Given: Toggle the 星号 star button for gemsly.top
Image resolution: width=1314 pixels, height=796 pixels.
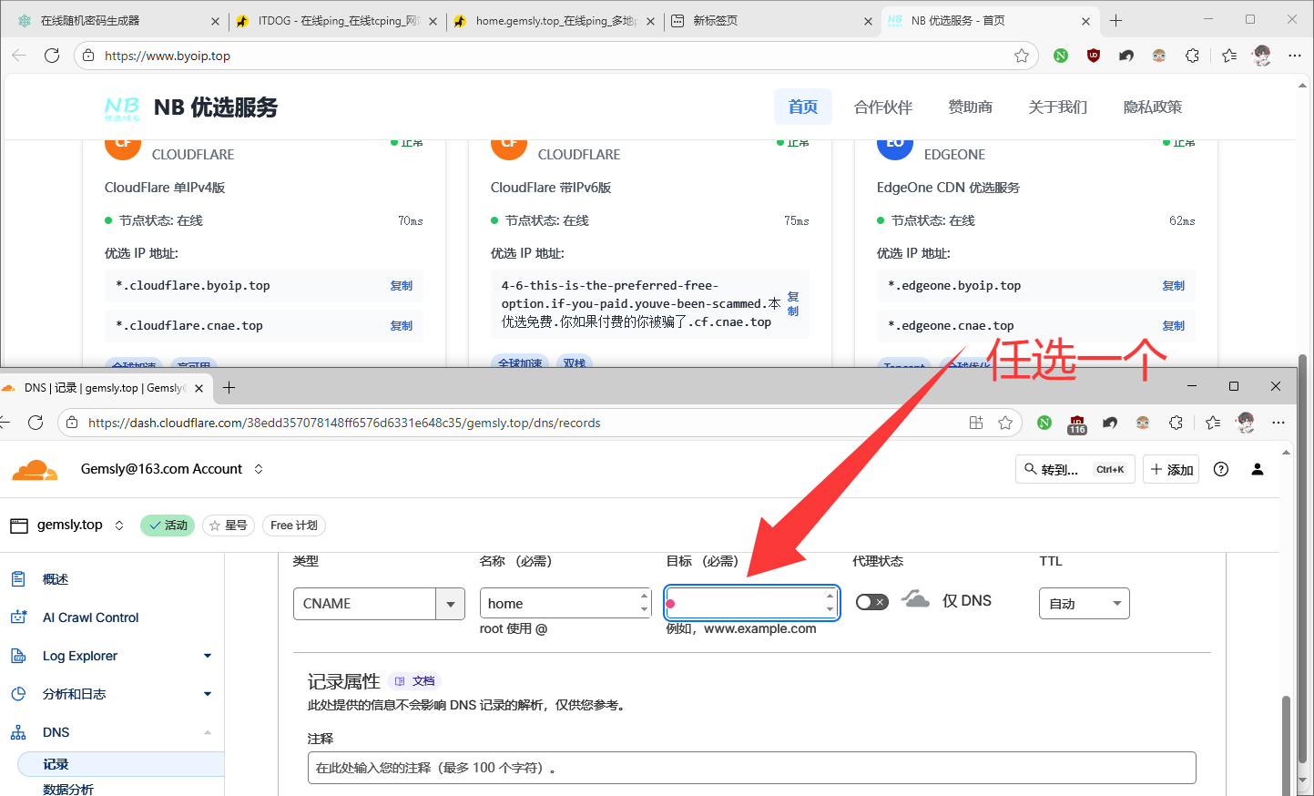Looking at the screenshot, I should (228, 526).
